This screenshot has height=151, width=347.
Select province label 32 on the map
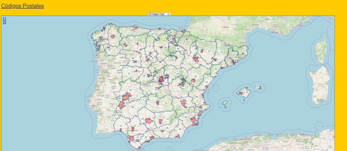(109, 50)
